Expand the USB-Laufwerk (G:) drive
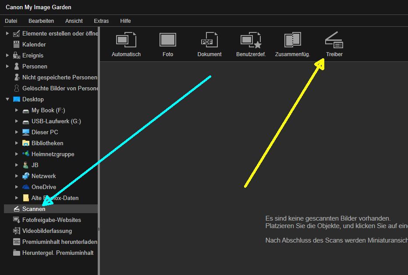 pyautogui.click(x=16, y=121)
